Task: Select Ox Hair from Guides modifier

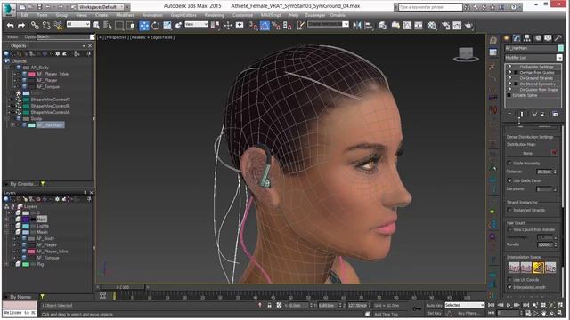Action: click(x=536, y=73)
